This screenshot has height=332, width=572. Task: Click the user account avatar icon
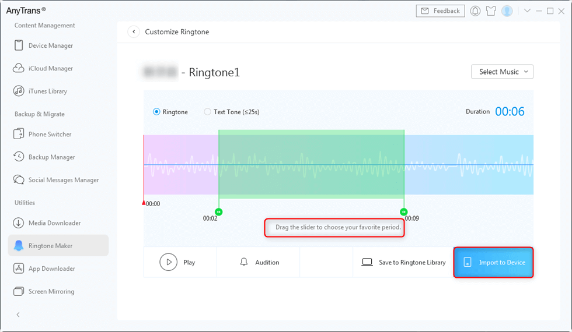(x=507, y=11)
